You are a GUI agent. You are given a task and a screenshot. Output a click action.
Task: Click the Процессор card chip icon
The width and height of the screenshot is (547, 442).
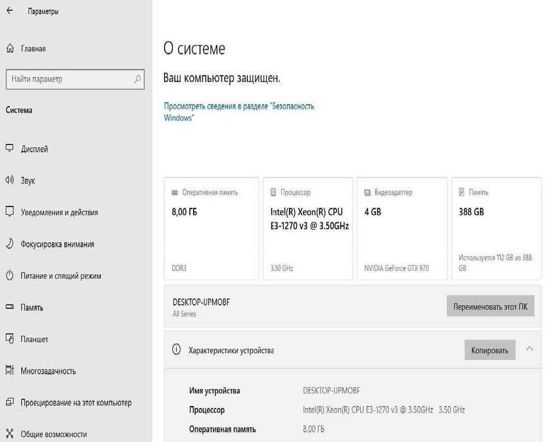pos(273,192)
